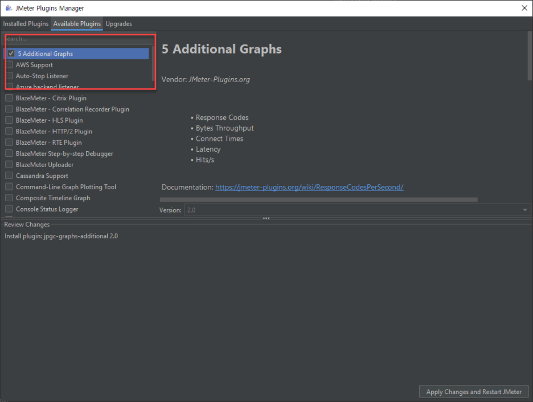
Task: Check the Console Status Logger checkbox
Action: [x=9, y=209]
